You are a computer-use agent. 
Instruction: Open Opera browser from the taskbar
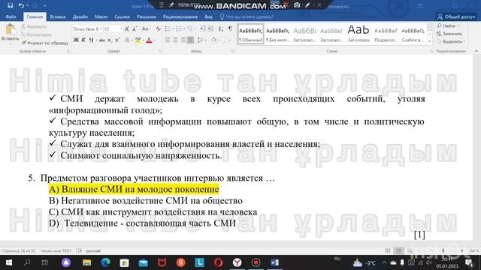[x=219, y=262]
